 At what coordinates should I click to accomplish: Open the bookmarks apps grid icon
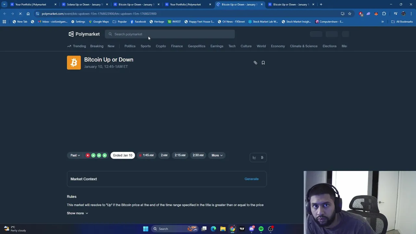click(4, 22)
